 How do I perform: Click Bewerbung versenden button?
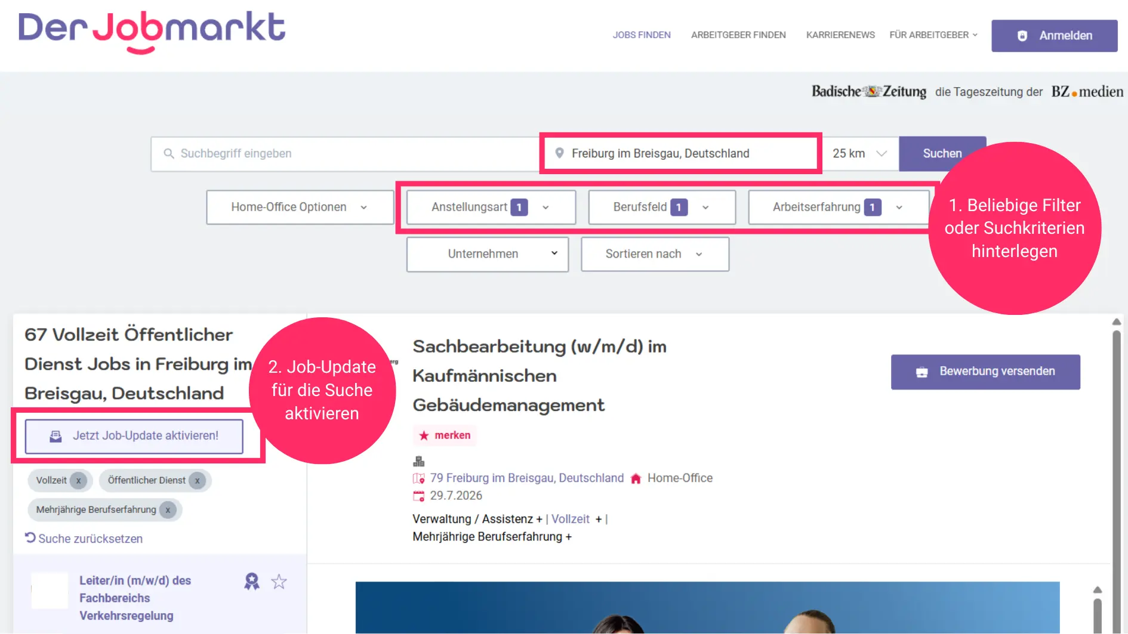click(985, 372)
